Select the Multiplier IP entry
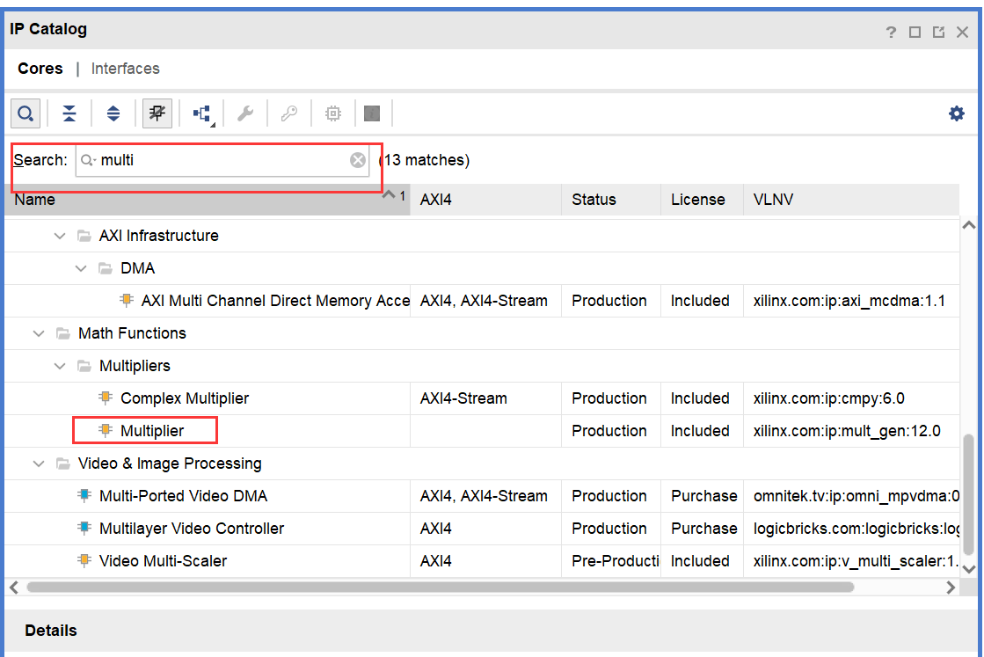The height and width of the screenshot is (657, 984). (x=152, y=431)
